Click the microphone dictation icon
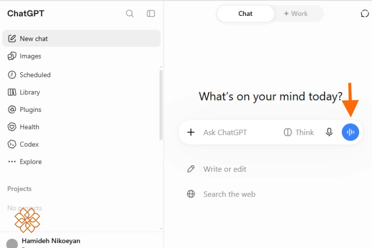Screen dimensions: 372x248 tap(329, 132)
